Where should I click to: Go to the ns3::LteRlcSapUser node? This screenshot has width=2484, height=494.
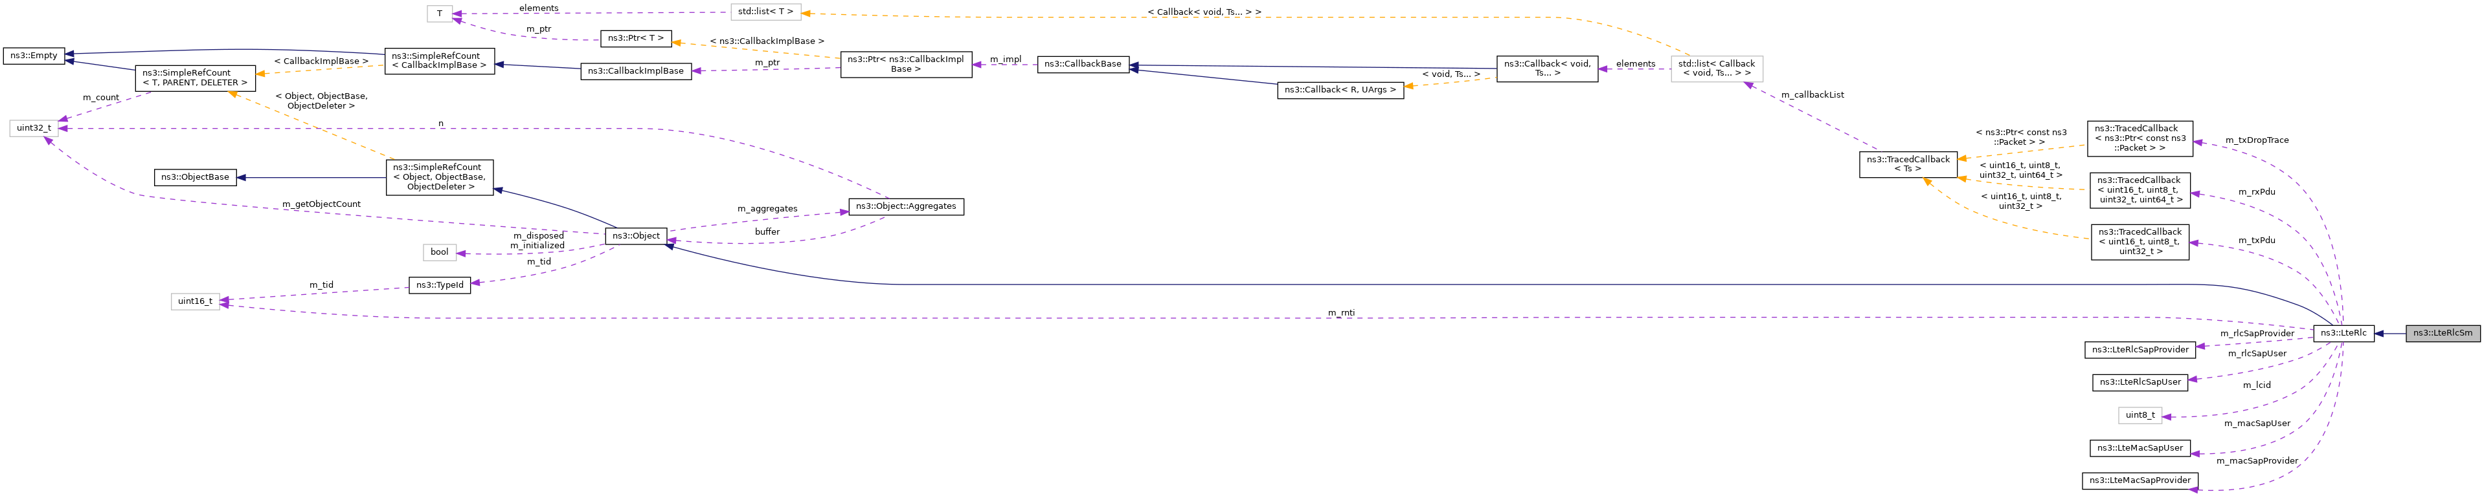click(2140, 382)
